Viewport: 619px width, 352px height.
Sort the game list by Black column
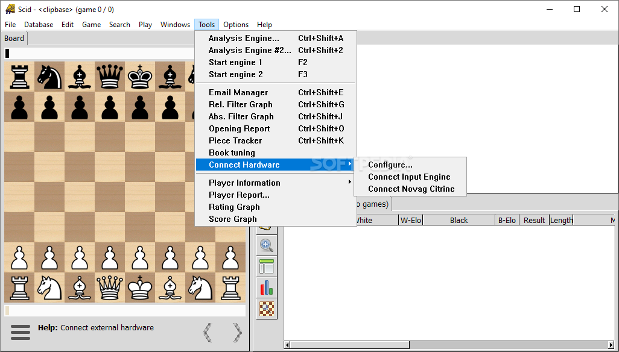(x=459, y=220)
